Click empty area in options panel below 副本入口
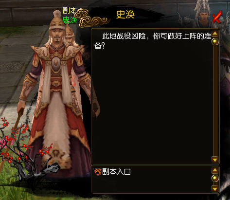This screenshot has width=230, height=200. click(x=151, y=185)
